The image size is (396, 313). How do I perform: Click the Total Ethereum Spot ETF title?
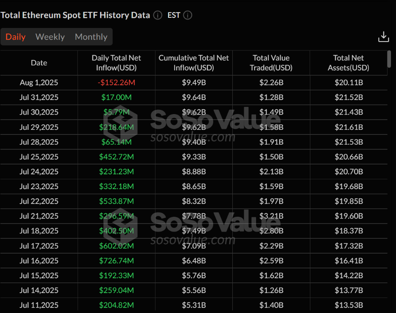(75, 15)
